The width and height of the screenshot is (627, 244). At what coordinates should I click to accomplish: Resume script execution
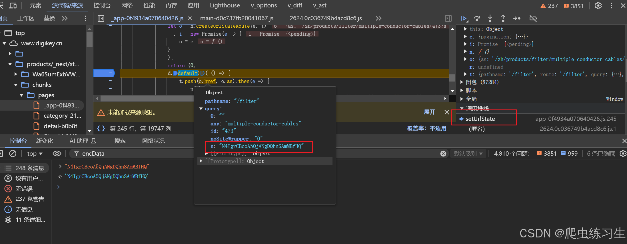pos(464,19)
